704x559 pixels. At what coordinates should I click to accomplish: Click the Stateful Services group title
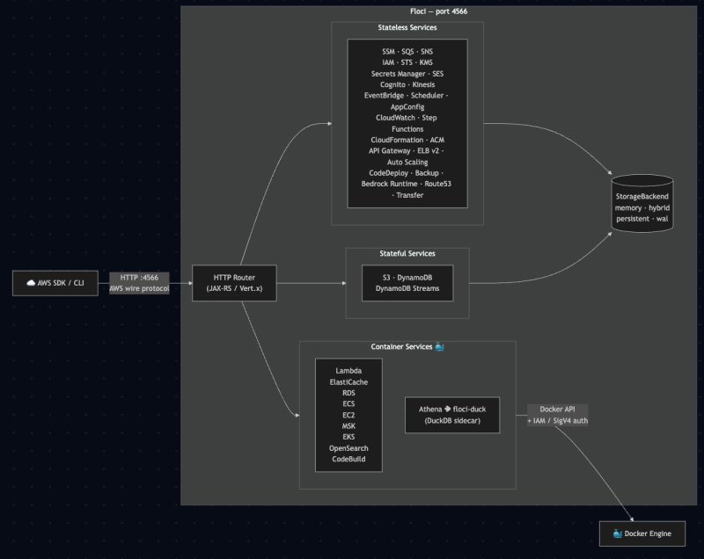pos(407,253)
